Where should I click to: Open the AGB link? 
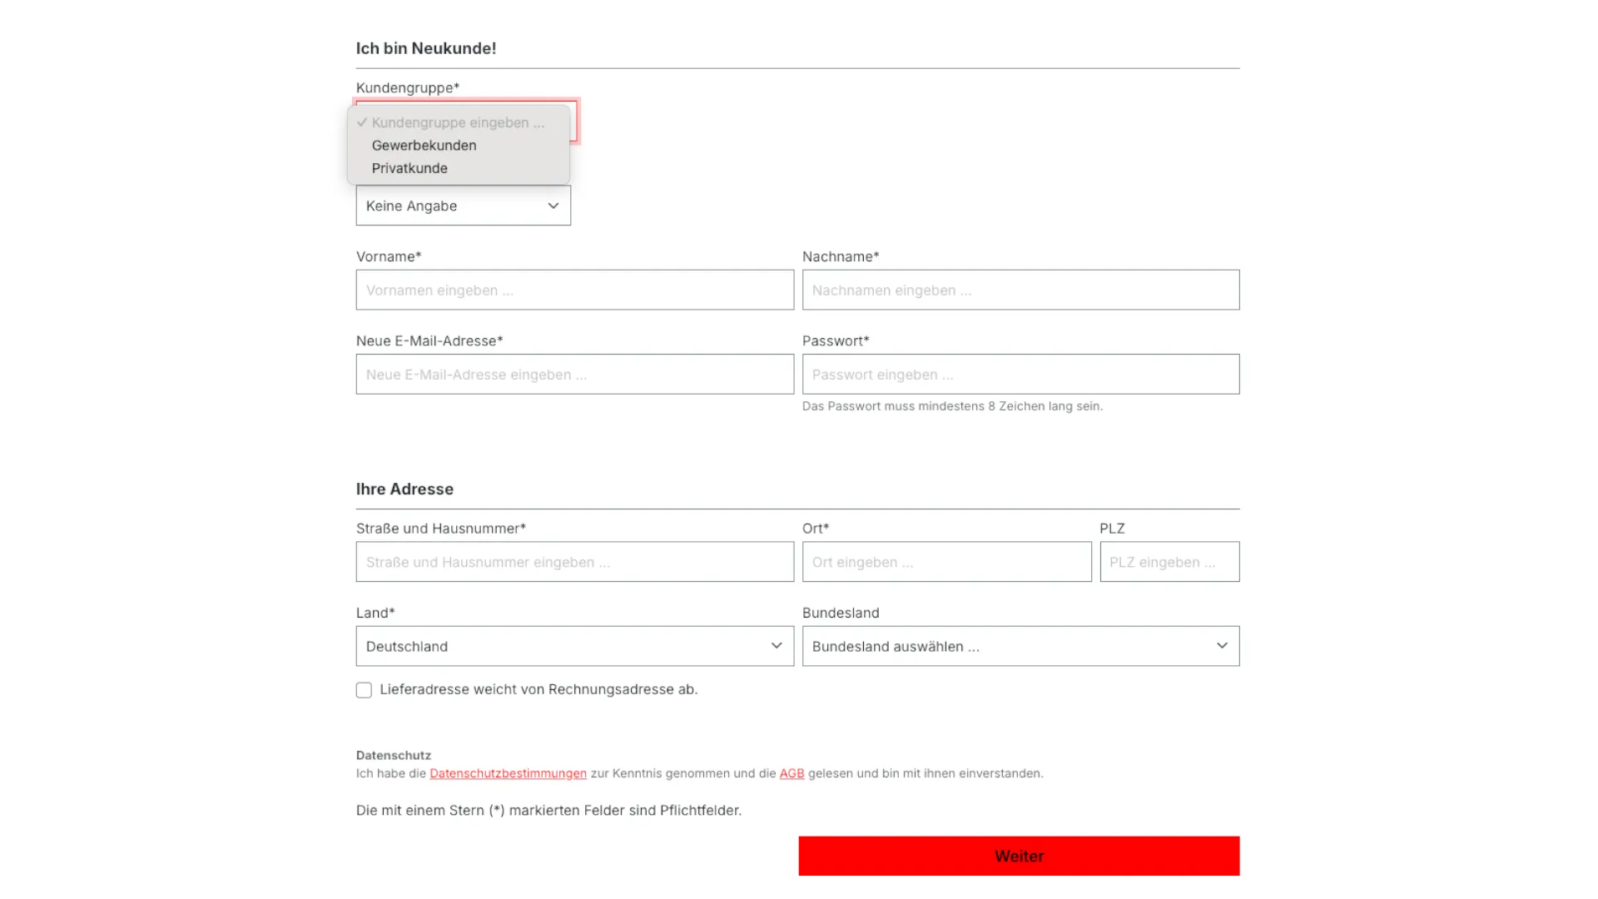(791, 773)
